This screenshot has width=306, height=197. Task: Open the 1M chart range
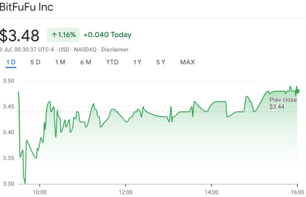[x=60, y=62]
